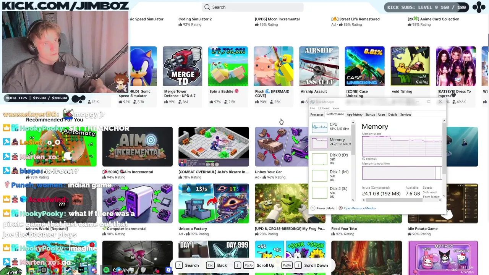Click the CPU usage mini graph
This screenshot has width=489, height=275.
click(319, 127)
